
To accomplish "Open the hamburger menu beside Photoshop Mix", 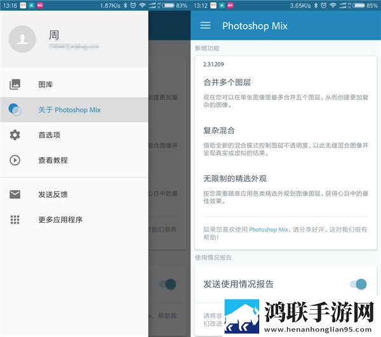I will click(205, 25).
